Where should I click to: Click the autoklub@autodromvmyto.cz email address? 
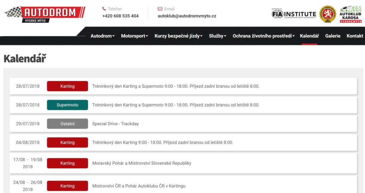[x=187, y=16]
